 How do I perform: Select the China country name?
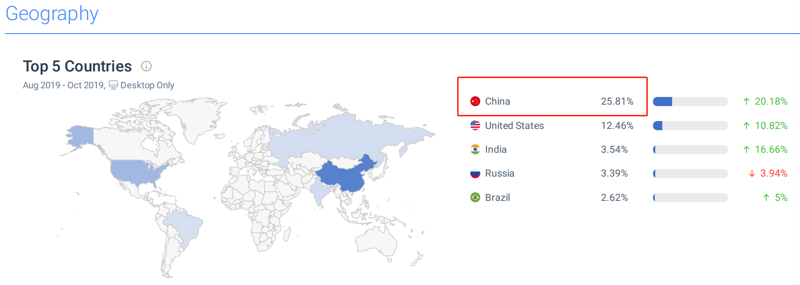[497, 101]
